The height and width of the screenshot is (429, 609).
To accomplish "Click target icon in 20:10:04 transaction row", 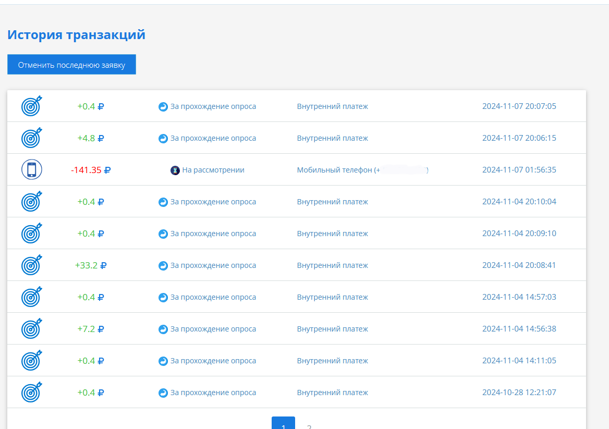I will point(31,202).
